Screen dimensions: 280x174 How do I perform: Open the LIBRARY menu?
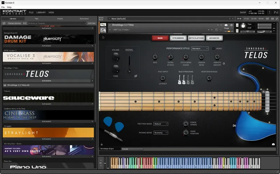pos(41,13)
